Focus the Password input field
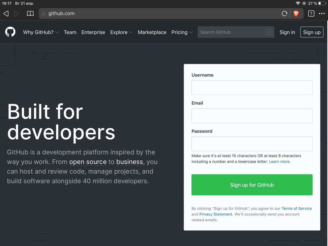 coord(252,144)
